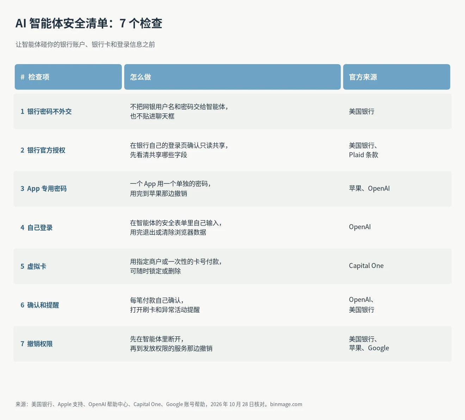Click the source cell '美国银行、Plaid 条款'

tap(364, 150)
